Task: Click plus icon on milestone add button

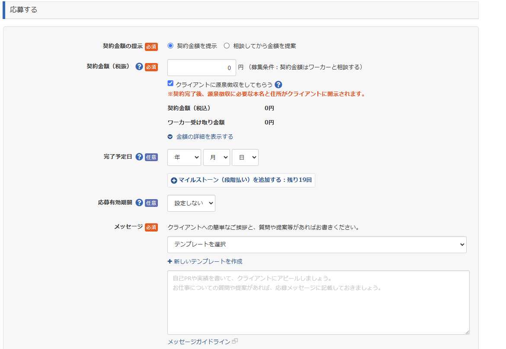Action: pos(174,181)
